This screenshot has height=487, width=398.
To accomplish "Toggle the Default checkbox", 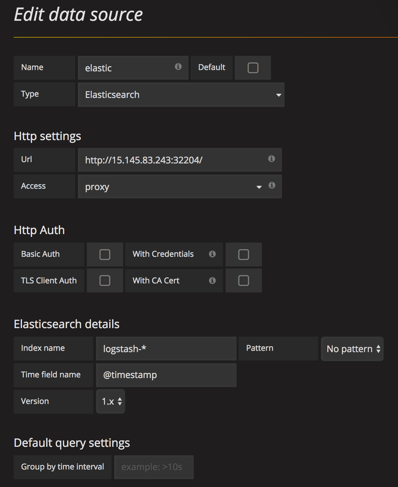I will [253, 68].
